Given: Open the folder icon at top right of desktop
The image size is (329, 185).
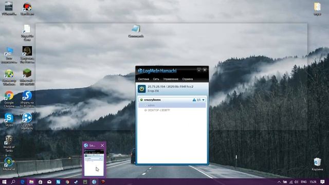Looking at the screenshot, I should 317,9.
